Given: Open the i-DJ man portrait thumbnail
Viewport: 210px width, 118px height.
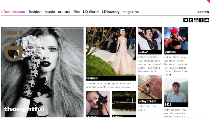Looking at the screenshot, I should (176, 91).
